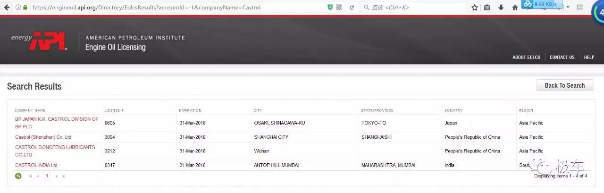Sort by COMPANY NAME column header
The height and width of the screenshot is (193, 604).
coord(30,110)
